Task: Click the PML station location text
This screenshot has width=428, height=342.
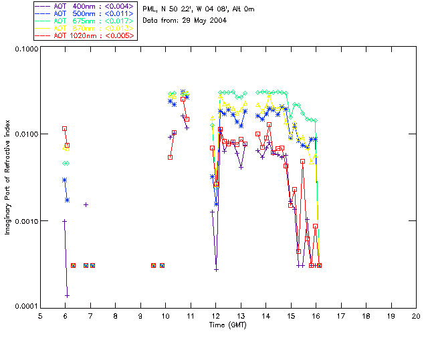Action: (x=199, y=9)
